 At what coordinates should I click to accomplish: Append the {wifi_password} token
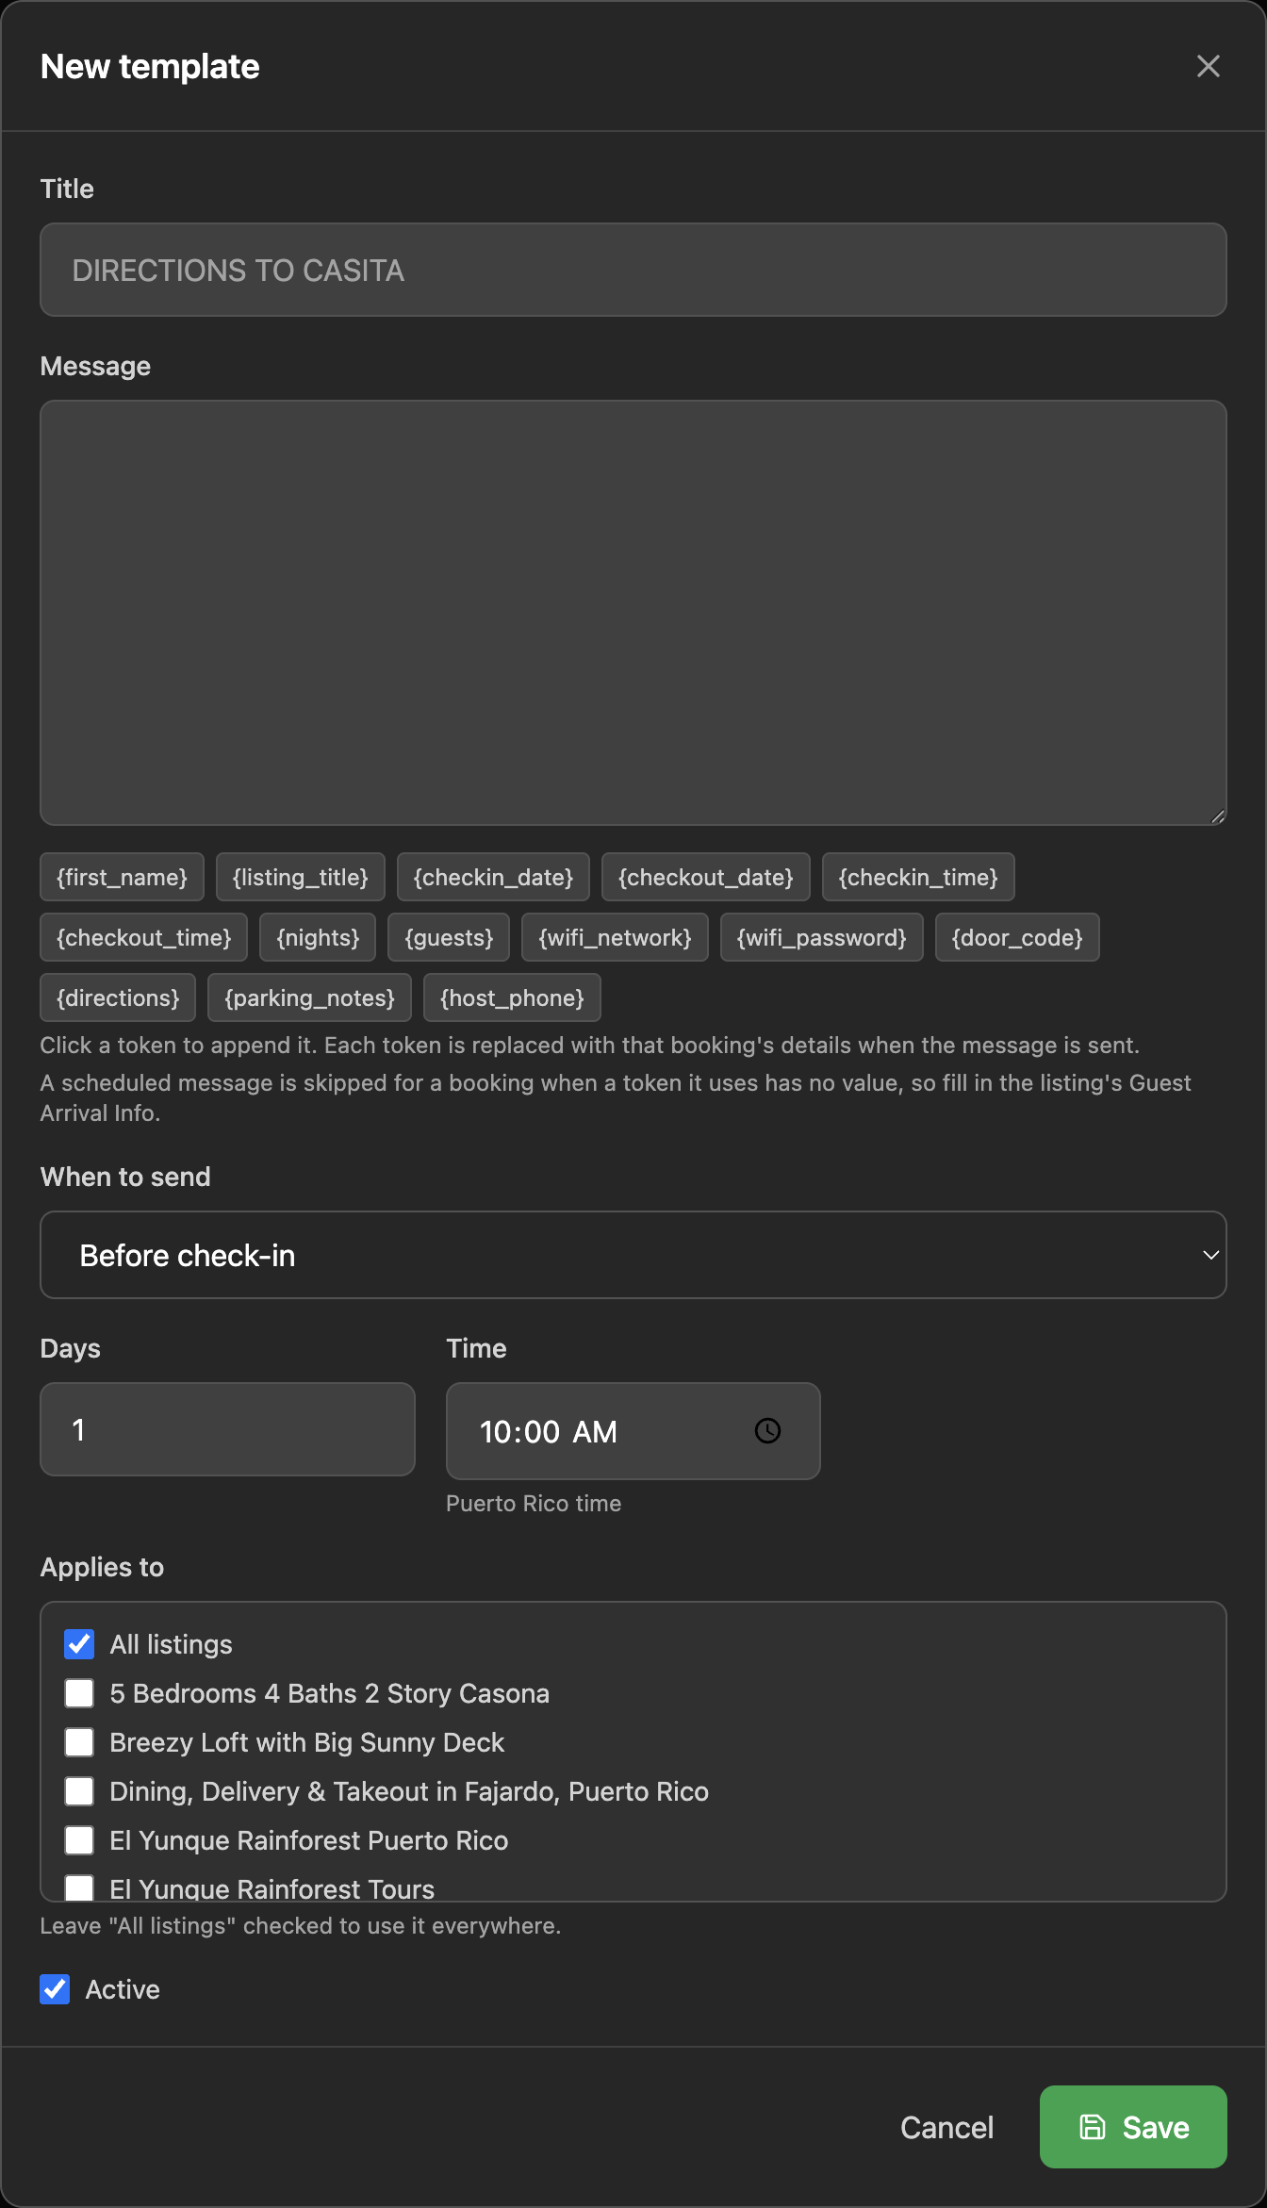[822, 938]
